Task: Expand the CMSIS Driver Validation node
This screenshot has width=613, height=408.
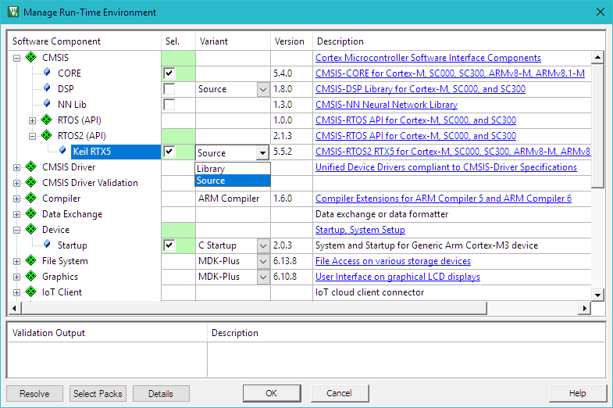Action: pos(16,183)
